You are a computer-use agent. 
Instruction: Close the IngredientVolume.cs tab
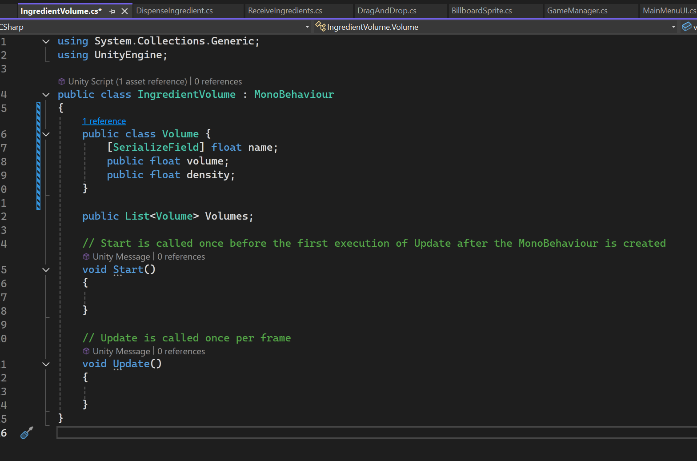[x=125, y=11]
